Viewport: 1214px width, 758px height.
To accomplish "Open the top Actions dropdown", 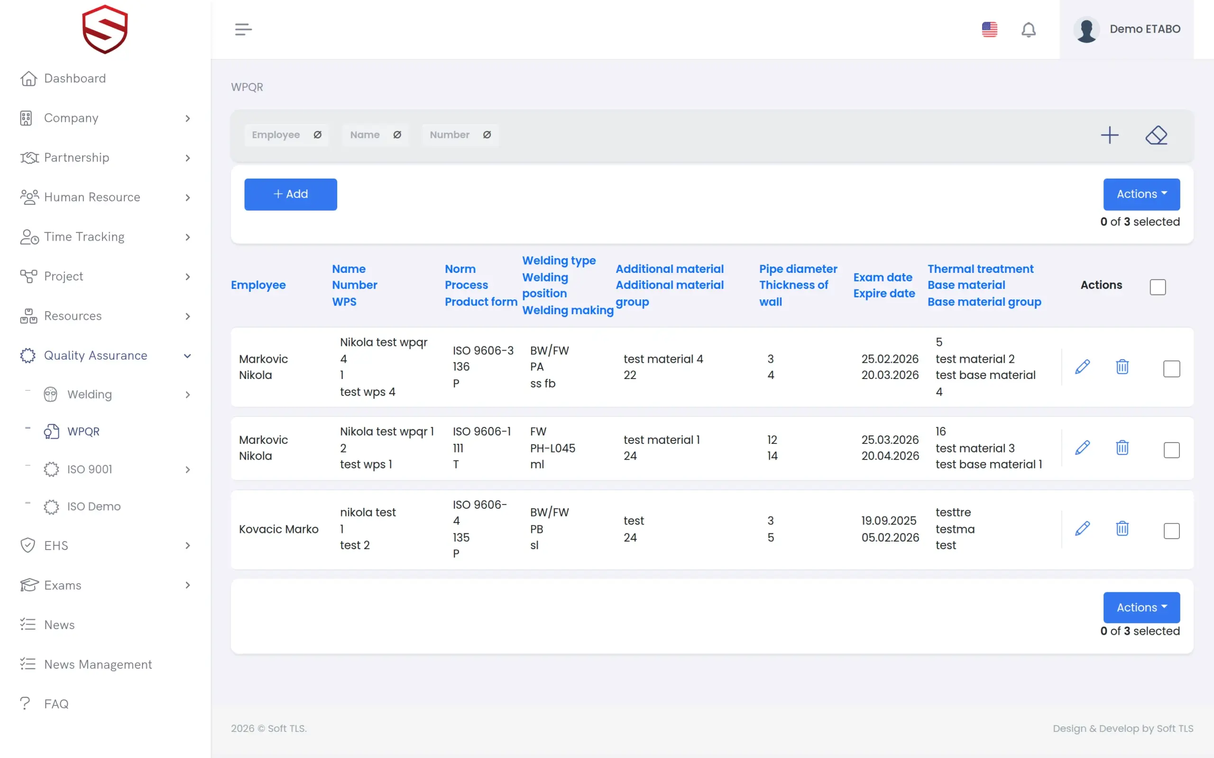I will [x=1141, y=194].
